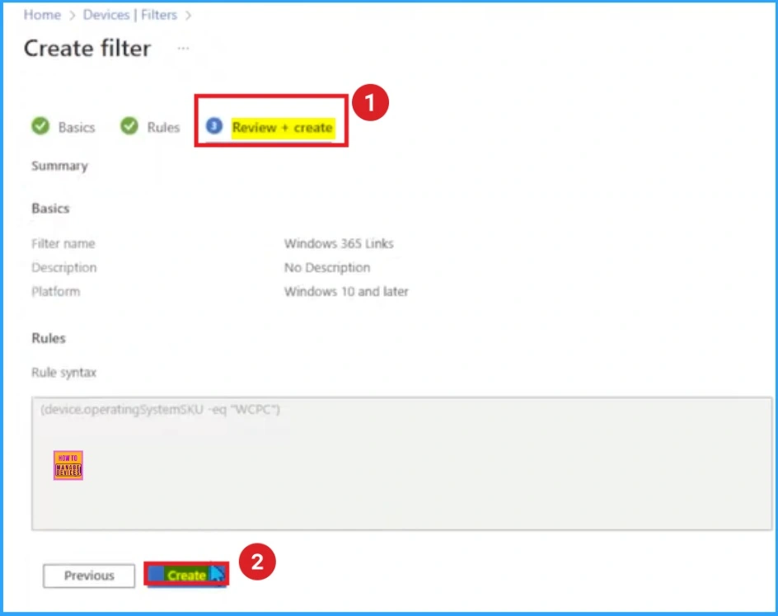Click the device.operatingSystemSKU rule text
Screen dimensions: 778x616
(x=160, y=410)
